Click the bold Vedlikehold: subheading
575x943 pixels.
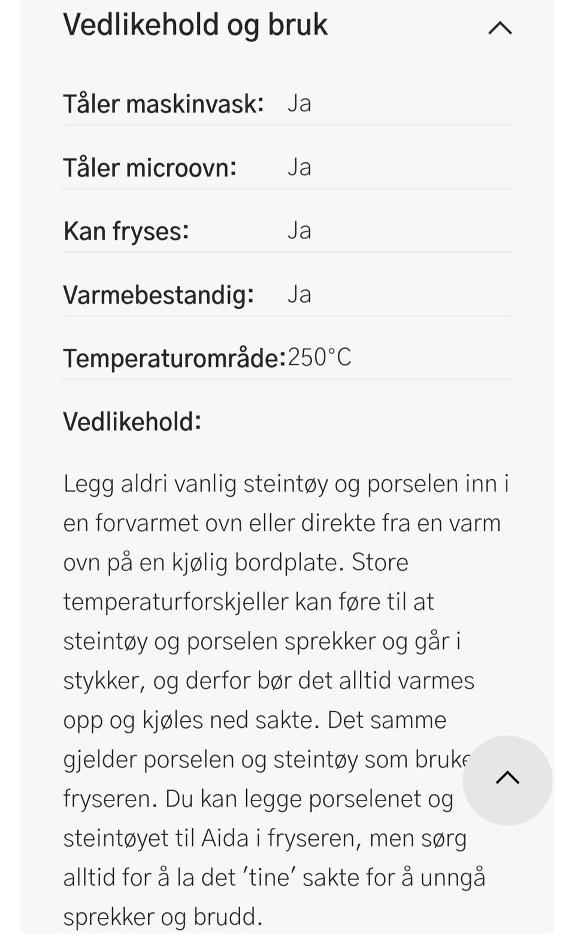coord(132,422)
